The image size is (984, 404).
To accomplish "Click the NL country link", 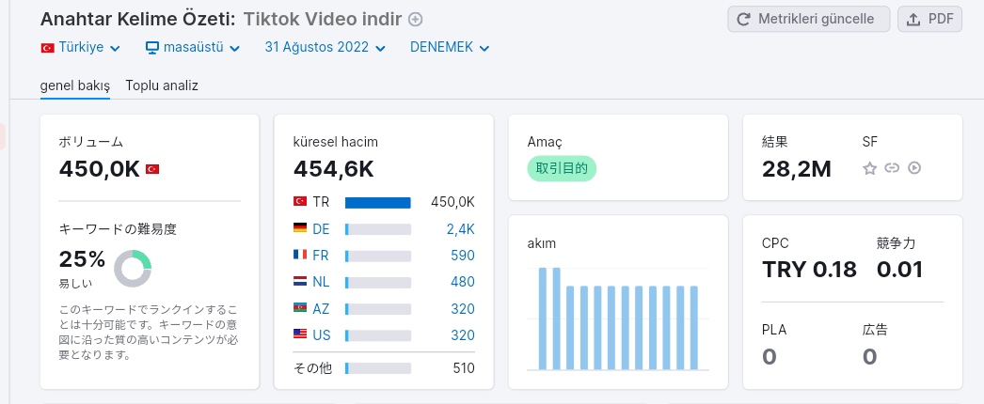I will (x=321, y=282).
